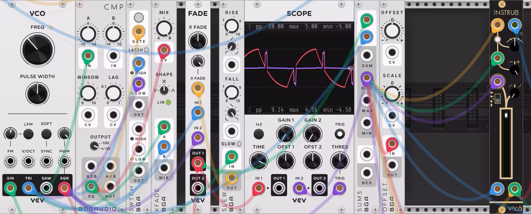
Task: Click the SLEW rise CV jack
Action: pyautogui.click(x=231, y=65)
